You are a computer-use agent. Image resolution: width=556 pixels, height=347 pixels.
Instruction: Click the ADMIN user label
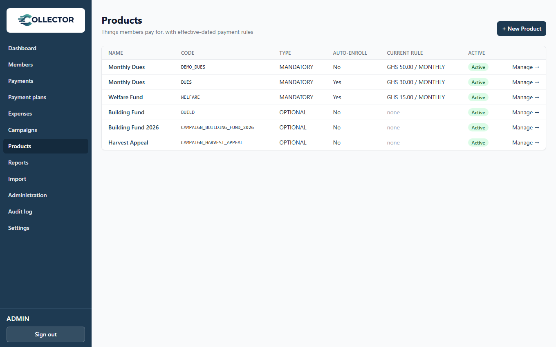point(18,319)
